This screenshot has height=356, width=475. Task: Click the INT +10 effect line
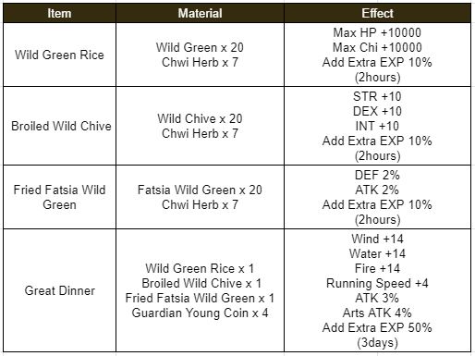point(377,126)
